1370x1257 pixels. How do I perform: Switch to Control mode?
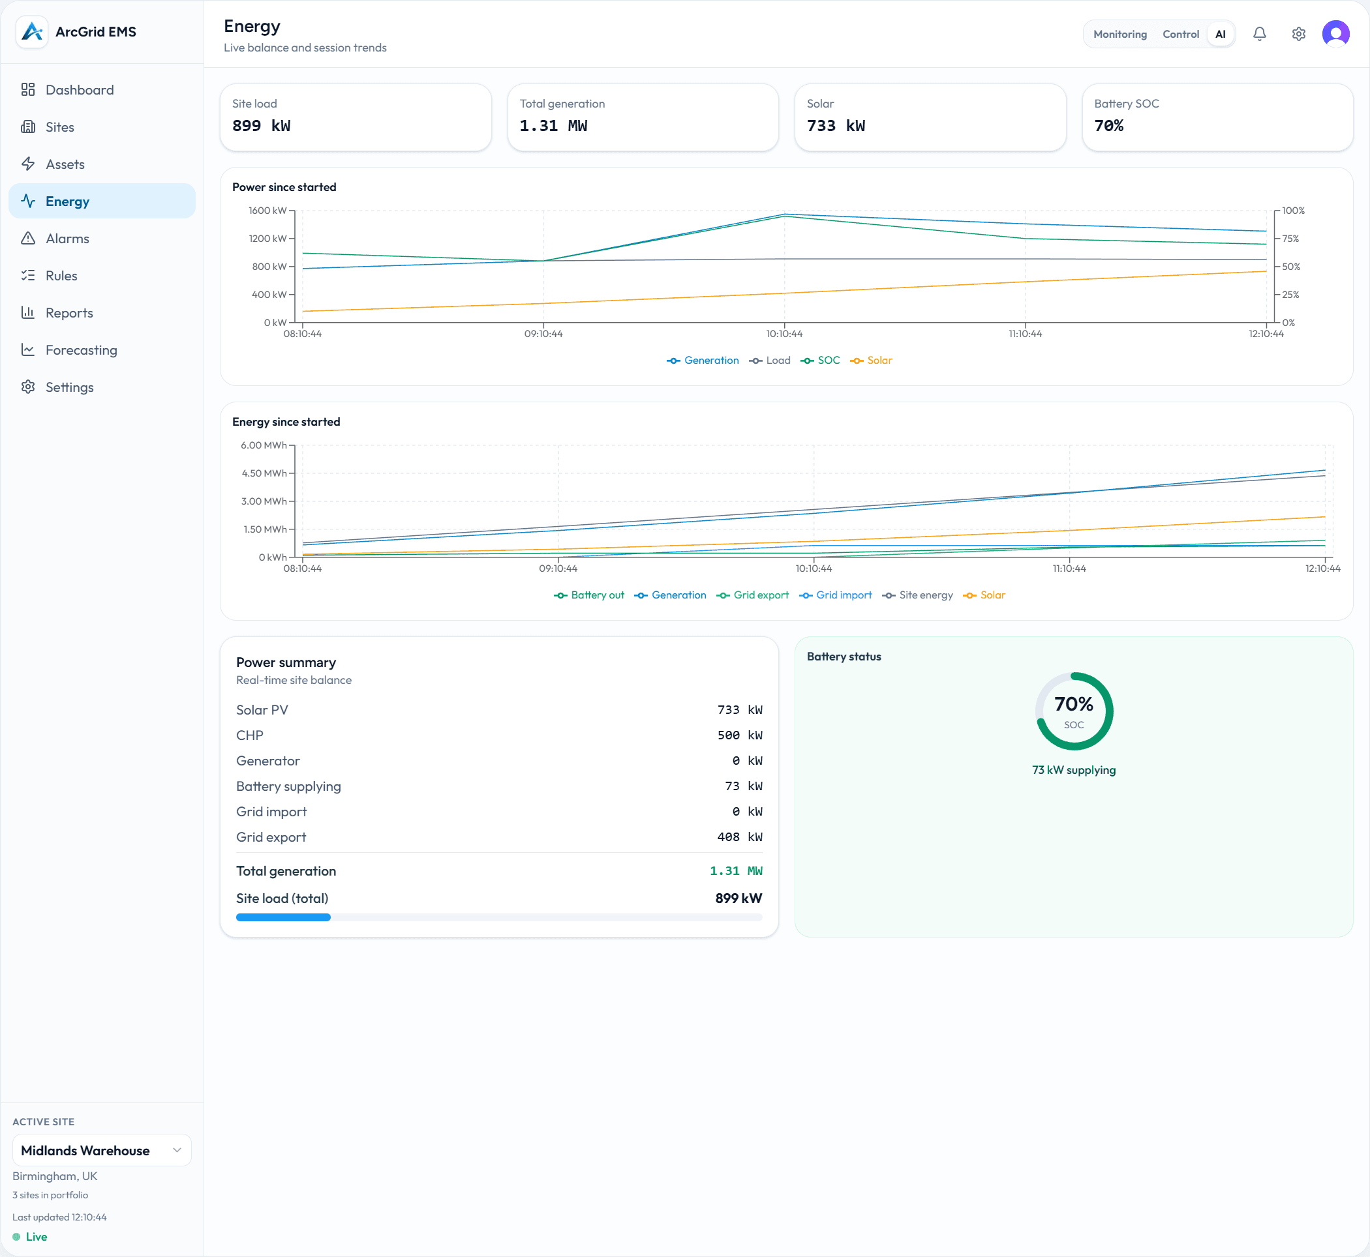[1180, 34]
